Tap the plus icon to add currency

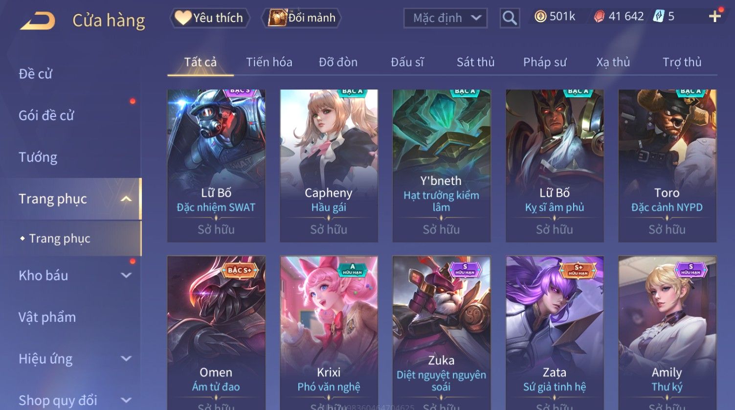(x=715, y=17)
